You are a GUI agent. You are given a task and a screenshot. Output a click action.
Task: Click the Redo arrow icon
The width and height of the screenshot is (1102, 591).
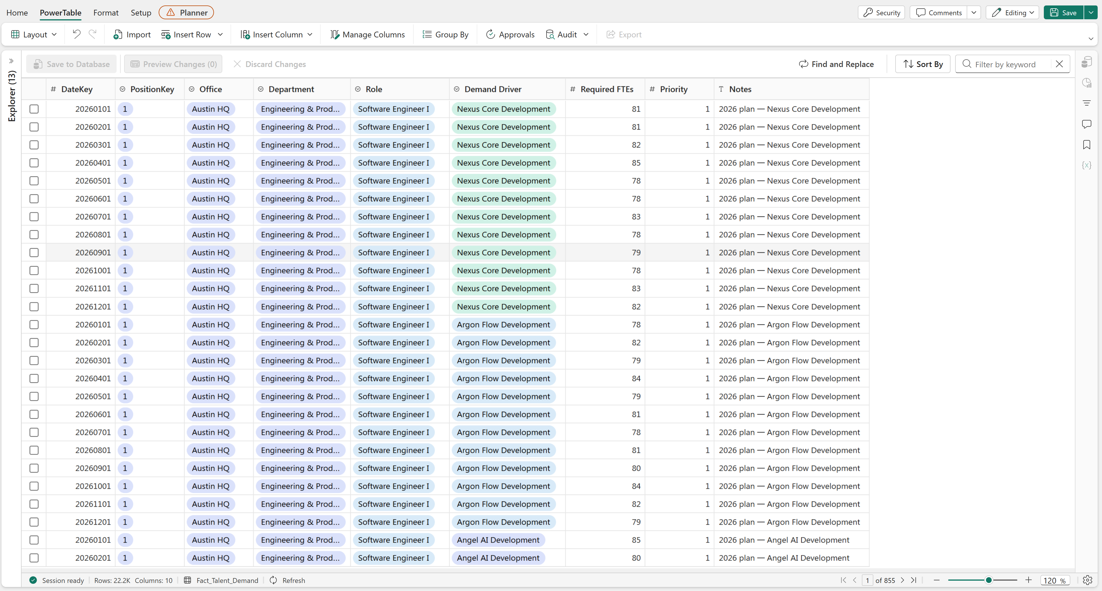click(92, 34)
